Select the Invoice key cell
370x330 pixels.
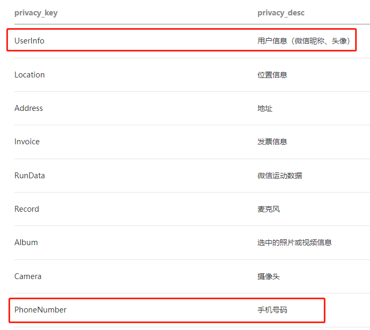27,142
